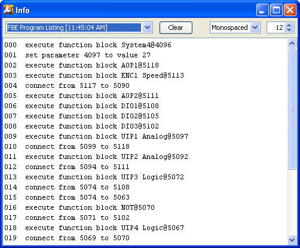Image resolution: width=300 pixels, height=248 pixels.
Task: Select line 003 ENC1 Speed@5113
Action: point(94,75)
